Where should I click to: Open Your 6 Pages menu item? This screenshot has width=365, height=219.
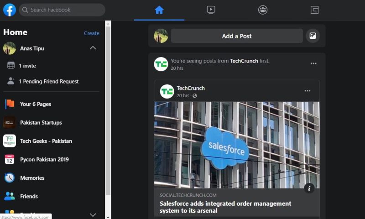[x=35, y=104]
